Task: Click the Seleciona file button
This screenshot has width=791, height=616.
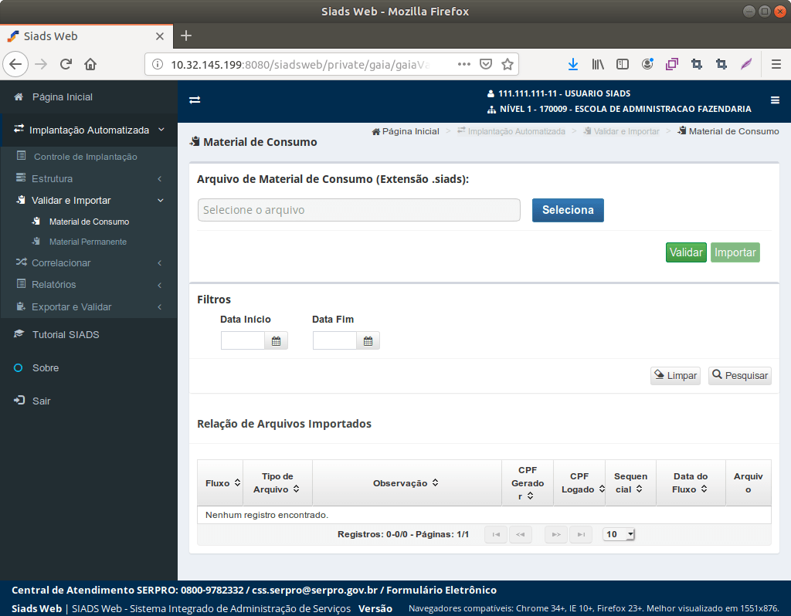Action: point(568,210)
